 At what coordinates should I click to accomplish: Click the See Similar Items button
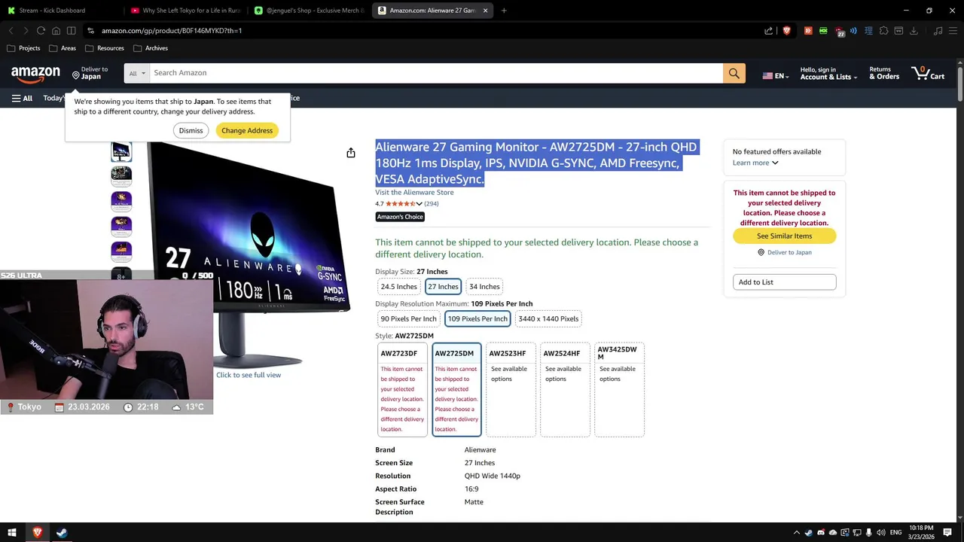pyautogui.click(x=784, y=236)
